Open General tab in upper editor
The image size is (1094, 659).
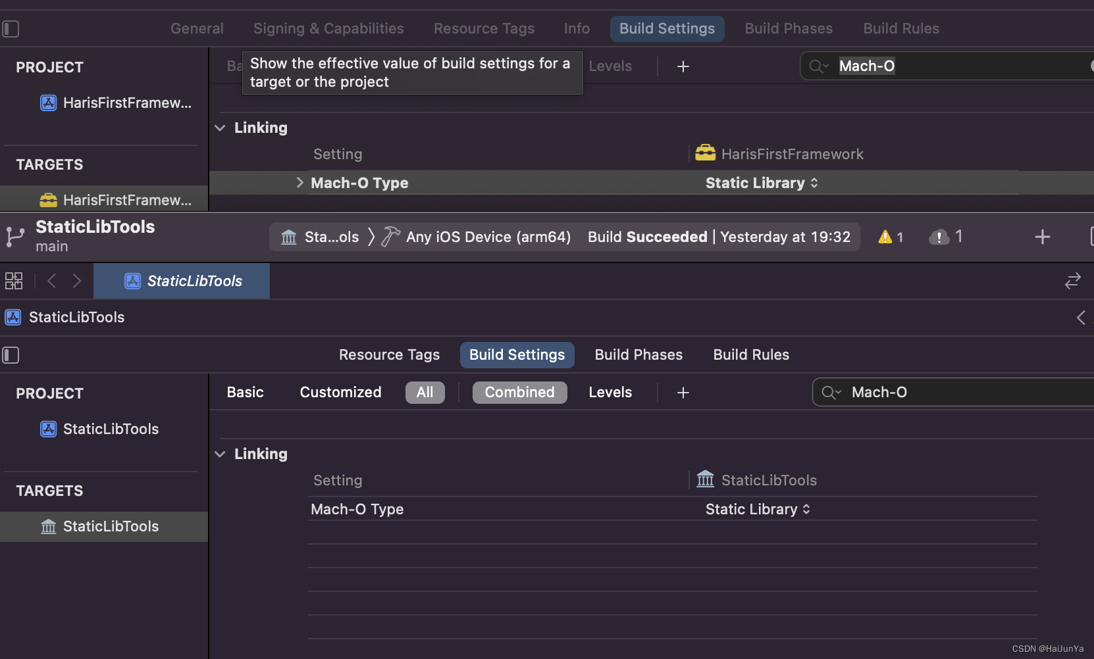pyautogui.click(x=197, y=29)
